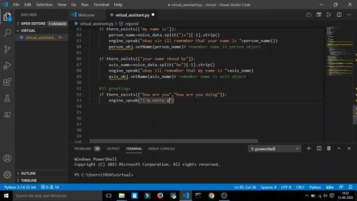357x201 pixels.
Task: Select the Terminal panel tab
Action: coord(134,149)
